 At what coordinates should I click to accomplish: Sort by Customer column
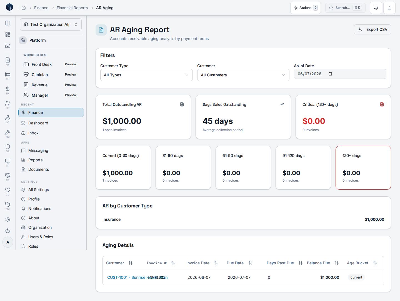click(x=119, y=263)
